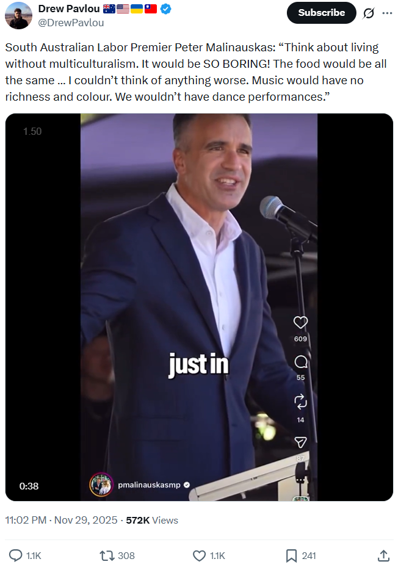Play the video of Peter Malinauskas
This screenshot has height=570, width=401.
199,307
